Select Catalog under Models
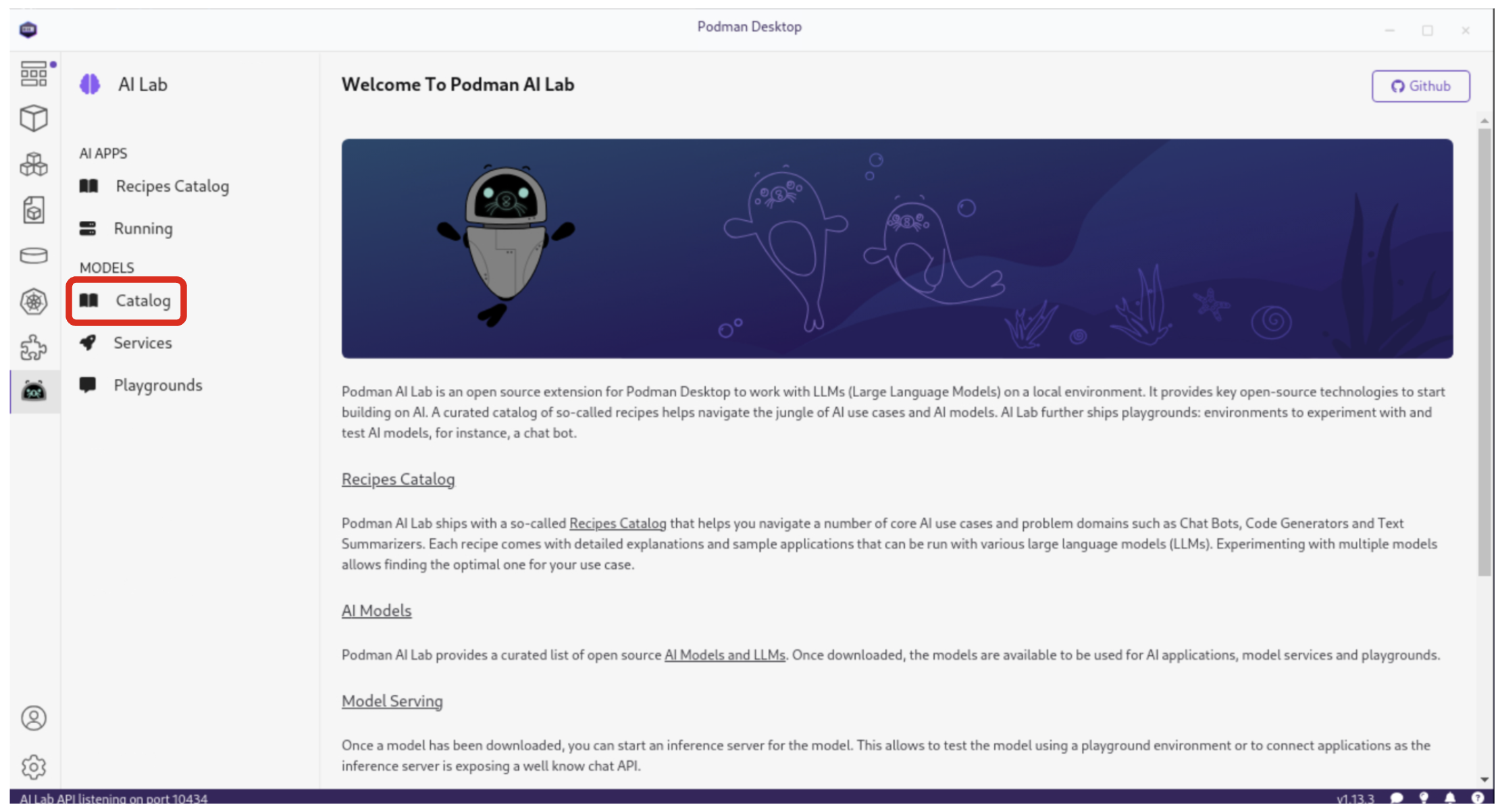Screen dimensions: 1498x809 (x=143, y=301)
